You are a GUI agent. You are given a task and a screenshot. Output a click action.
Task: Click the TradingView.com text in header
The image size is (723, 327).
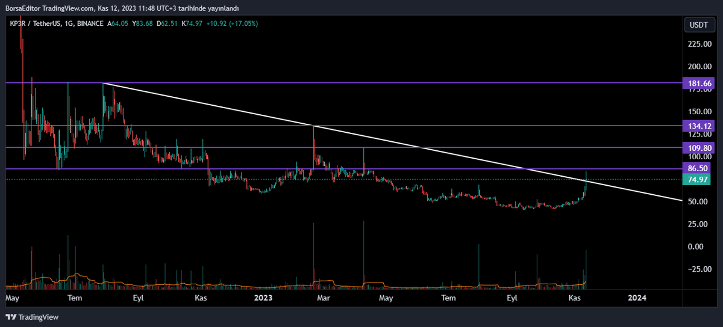[69, 8]
